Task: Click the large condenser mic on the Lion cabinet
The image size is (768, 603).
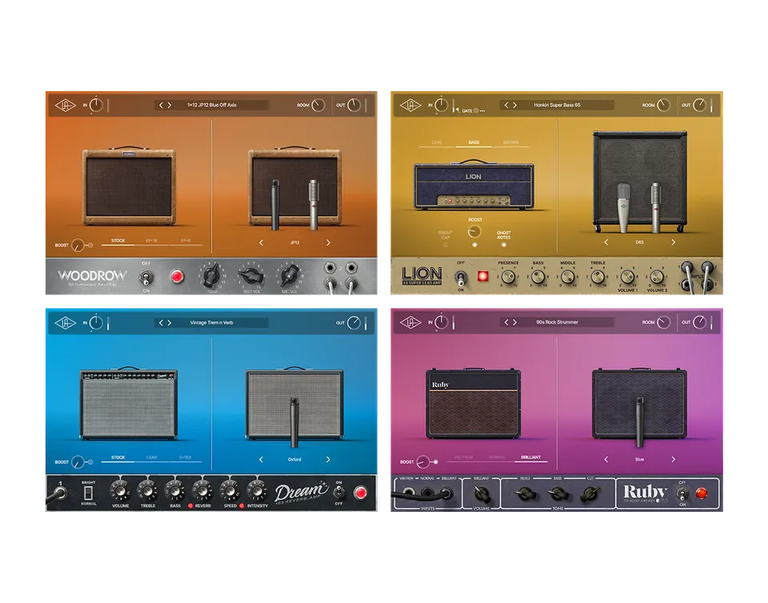Action: [x=623, y=208]
